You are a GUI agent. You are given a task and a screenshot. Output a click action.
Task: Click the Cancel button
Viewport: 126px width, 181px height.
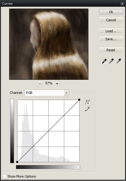coord(111,20)
